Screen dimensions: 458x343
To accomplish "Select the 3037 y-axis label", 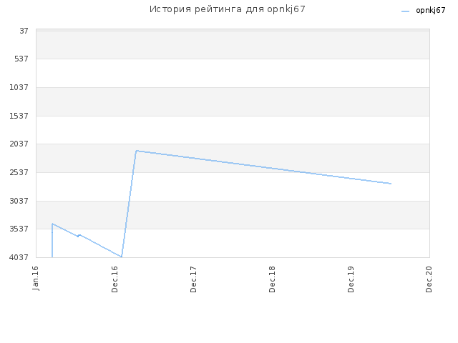I will pyautogui.click(x=19, y=201).
